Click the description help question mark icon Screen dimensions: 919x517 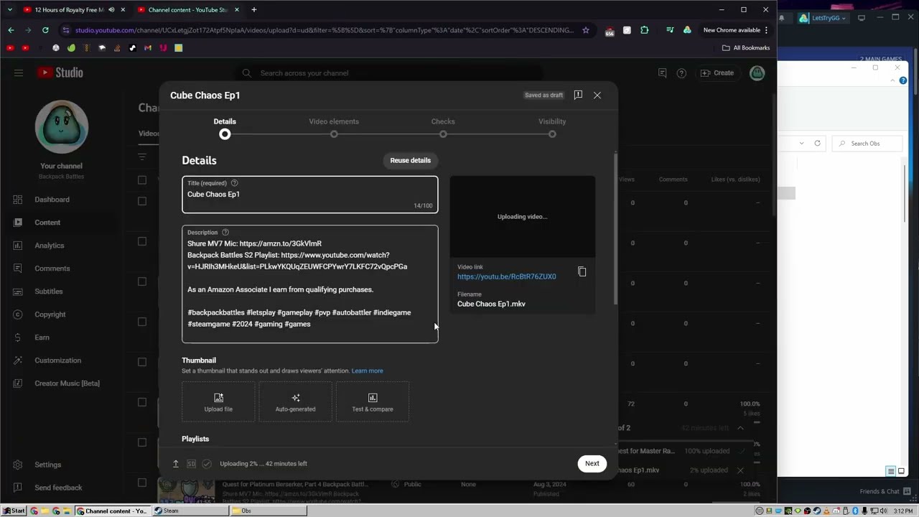(225, 233)
